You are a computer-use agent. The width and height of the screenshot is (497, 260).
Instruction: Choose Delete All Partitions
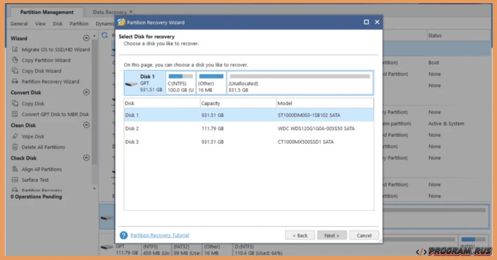[x=43, y=147]
